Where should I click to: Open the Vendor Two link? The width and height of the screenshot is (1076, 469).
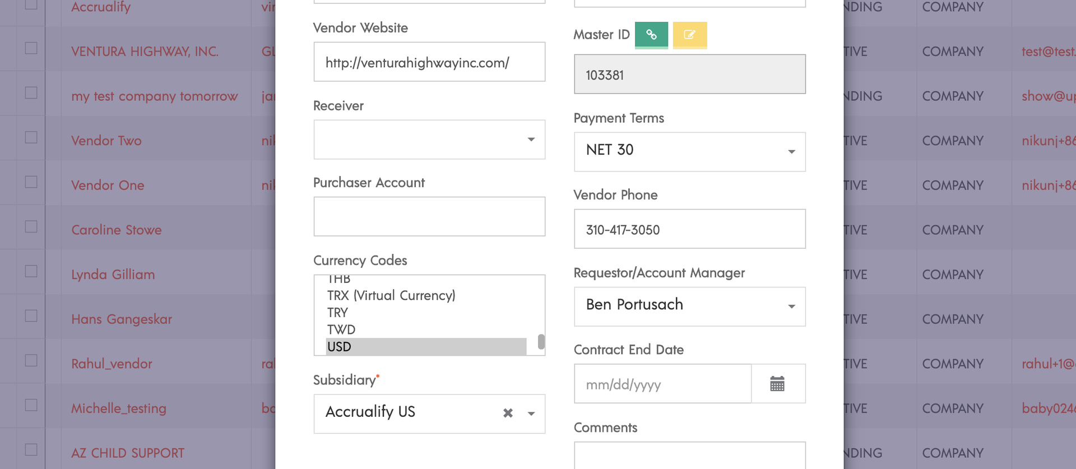pyautogui.click(x=106, y=141)
